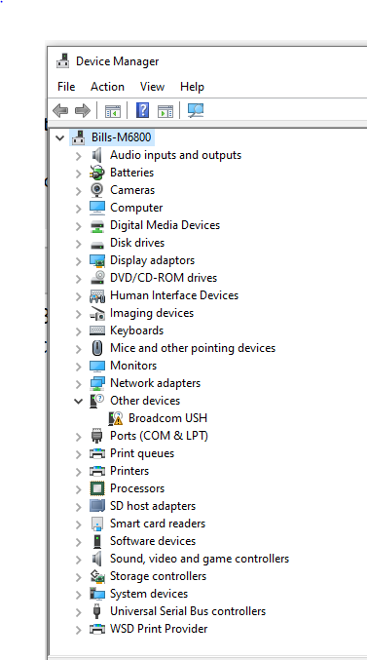The width and height of the screenshot is (367, 660).
Task: Select the Mice and other pointing devices label
Action: [x=193, y=348]
